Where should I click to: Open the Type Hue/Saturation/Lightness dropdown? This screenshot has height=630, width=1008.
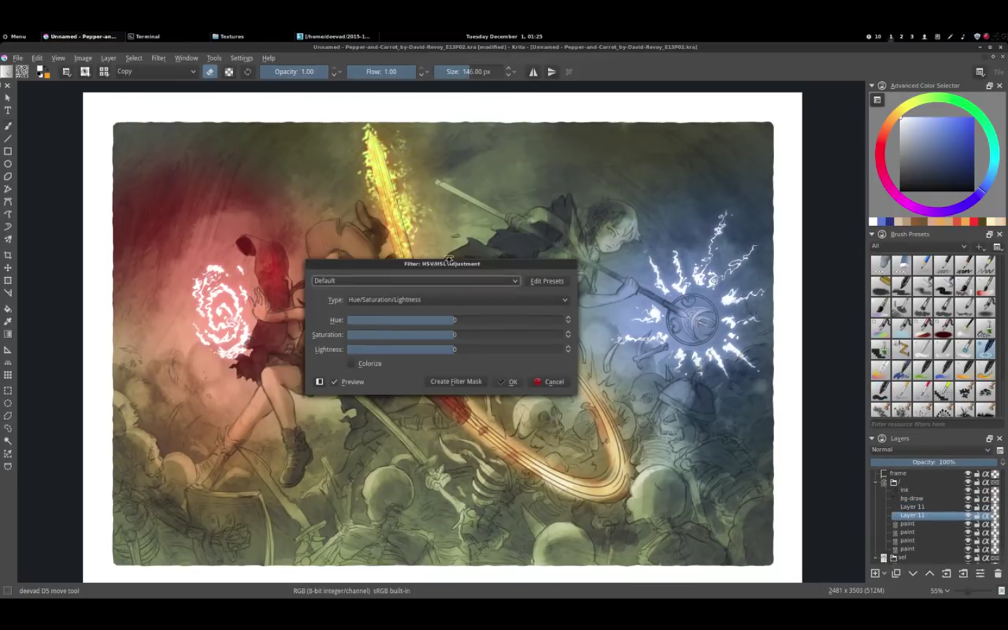click(x=458, y=300)
